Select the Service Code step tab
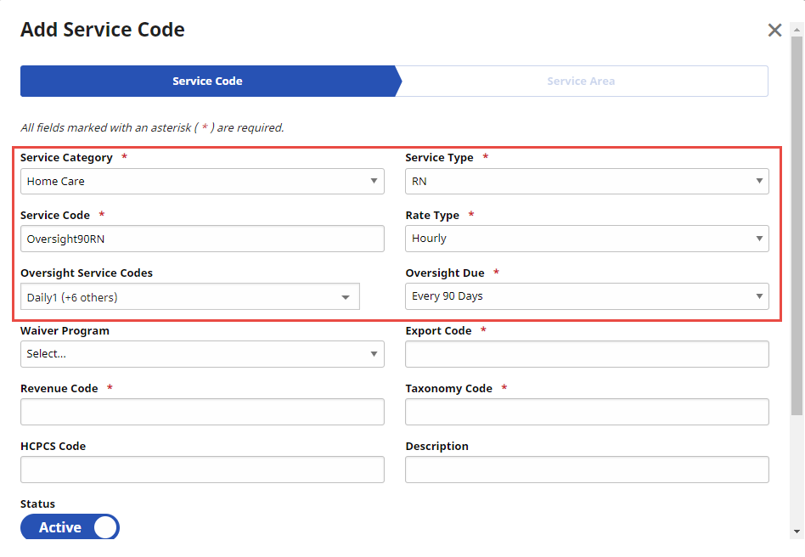Screen dimensions: 805x557 point(208,82)
